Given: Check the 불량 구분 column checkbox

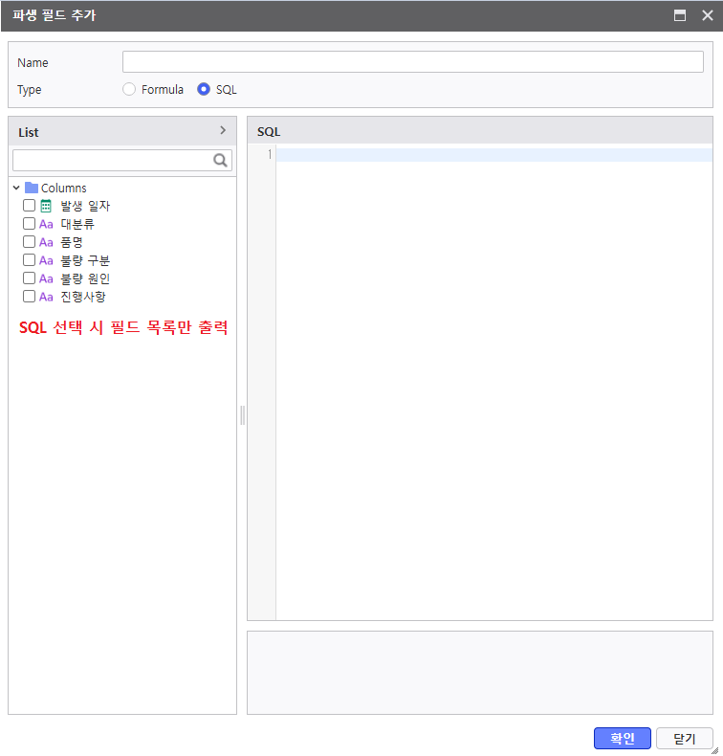Looking at the screenshot, I should pyautogui.click(x=29, y=260).
